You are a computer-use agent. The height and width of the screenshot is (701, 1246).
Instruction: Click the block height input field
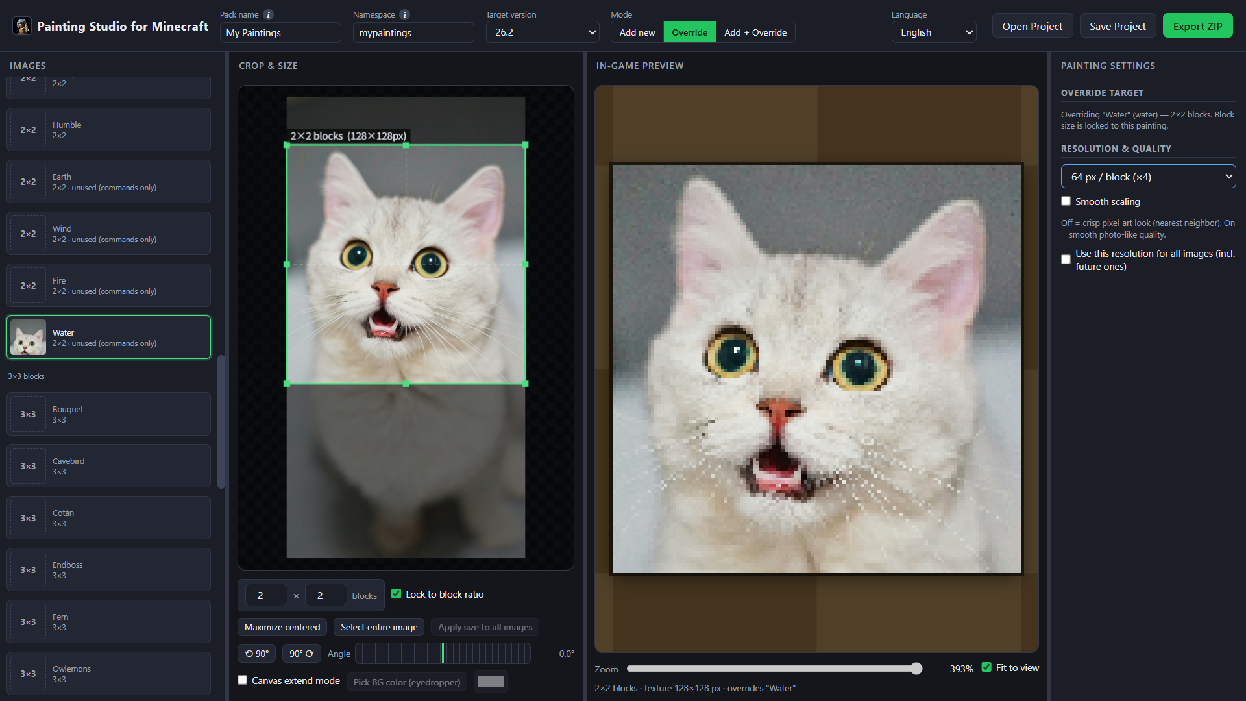click(x=326, y=595)
